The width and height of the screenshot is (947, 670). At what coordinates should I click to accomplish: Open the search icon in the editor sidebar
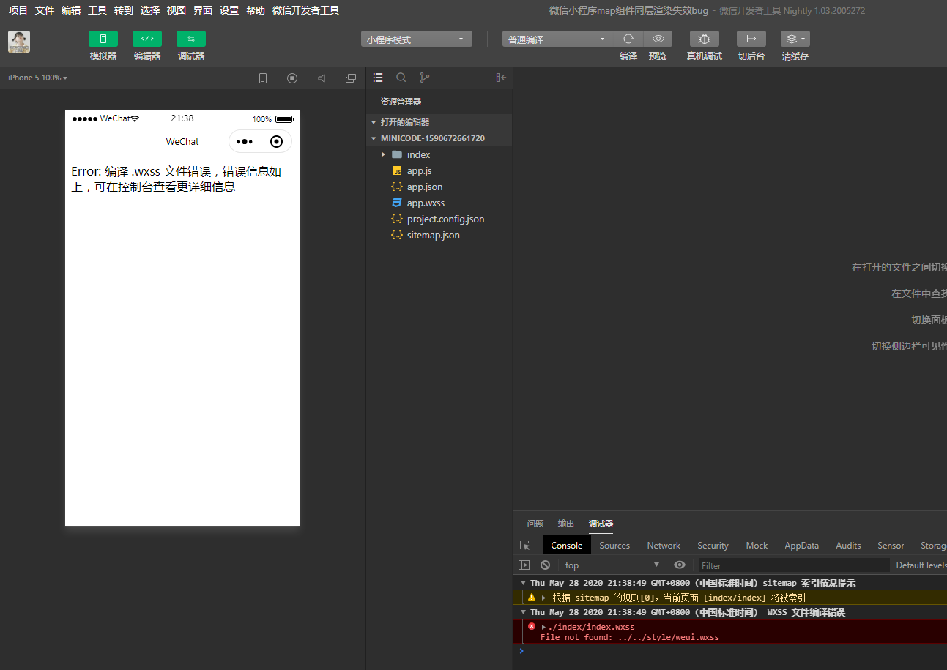(x=401, y=78)
